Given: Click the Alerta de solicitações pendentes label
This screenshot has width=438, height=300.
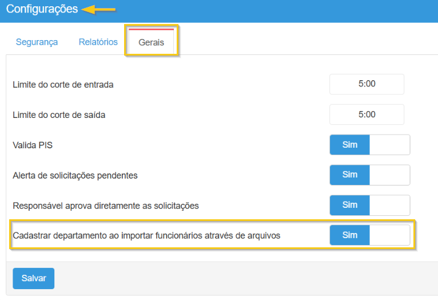Looking at the screenshot, I should coord(75,175).
